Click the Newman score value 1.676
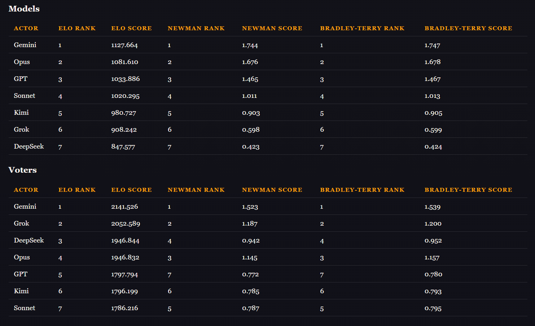Image resolution: width=535 pixels, height=326 pixels. click(x=250, y=62)
